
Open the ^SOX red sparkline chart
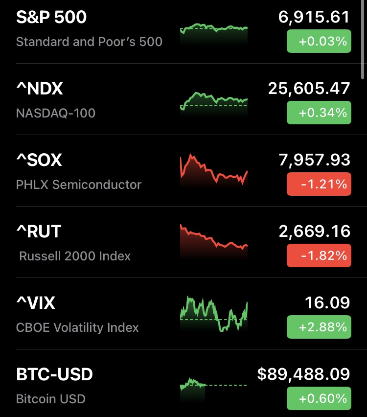point(214,171)
